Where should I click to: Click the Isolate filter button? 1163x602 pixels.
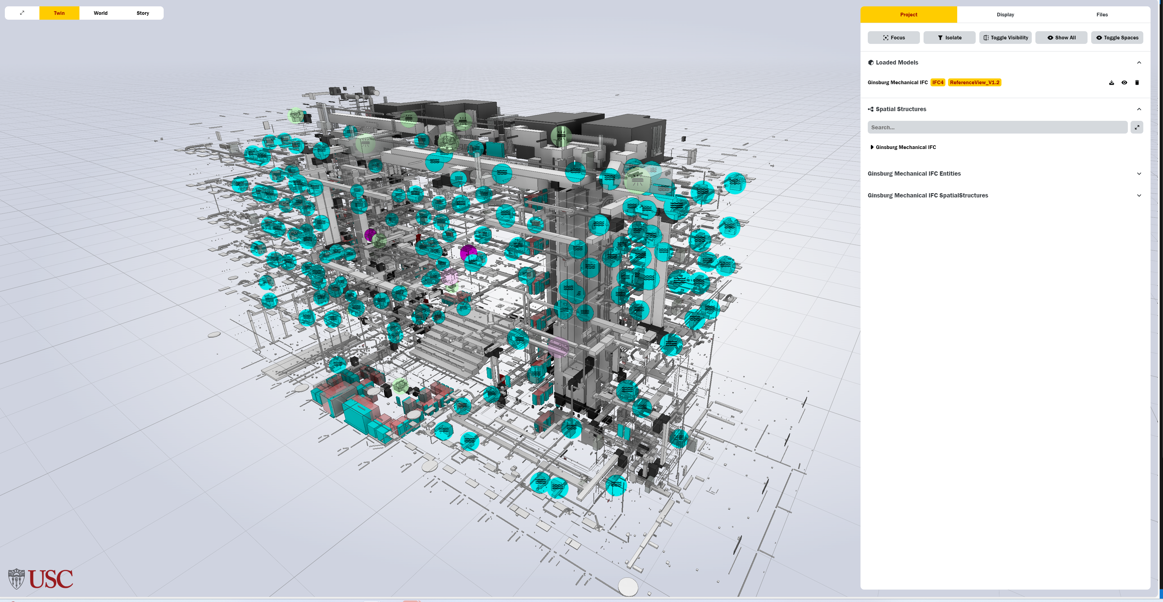pyautogui.click(x=949, y=38)
